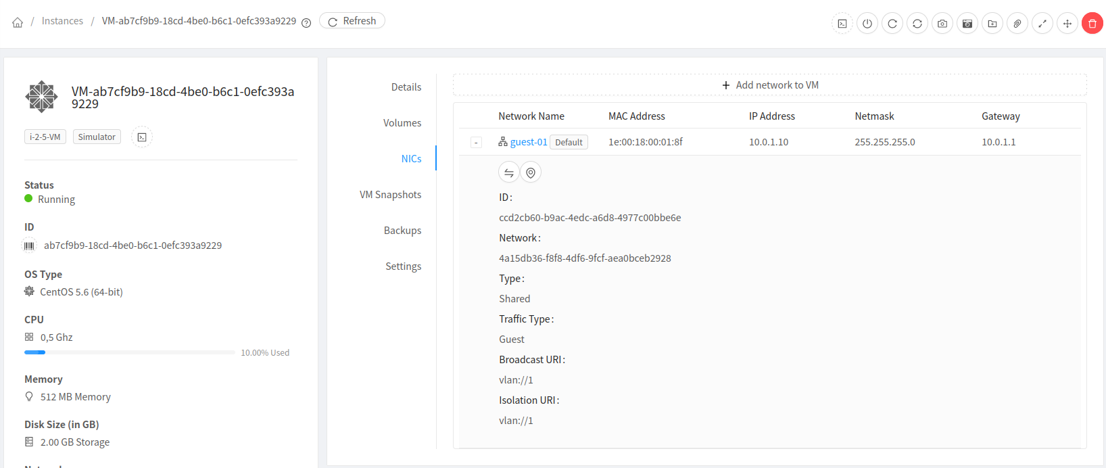Click the Simulator tag

click(97, 137)
